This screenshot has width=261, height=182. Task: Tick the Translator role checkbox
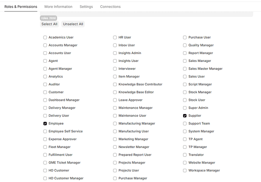pos(185,155)
